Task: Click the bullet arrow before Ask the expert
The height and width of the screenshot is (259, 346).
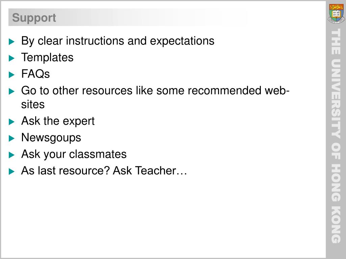Action: coord(12,122)
